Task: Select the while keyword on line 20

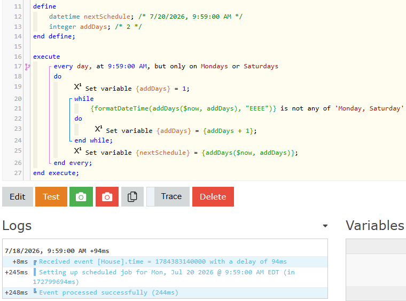Action: click(x=84, y=99)
